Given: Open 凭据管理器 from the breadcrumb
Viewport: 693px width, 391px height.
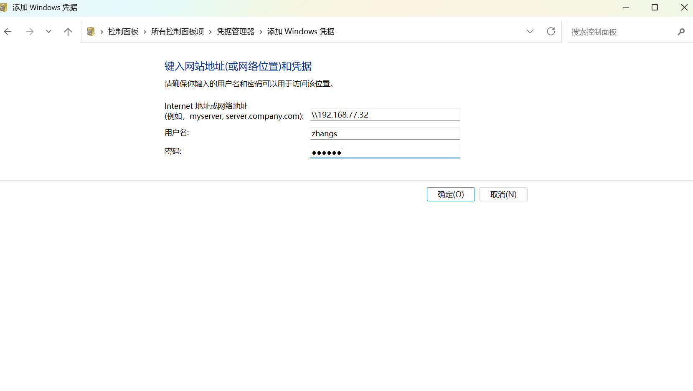Looking at the screenshot, I should (x=235, y=31).
